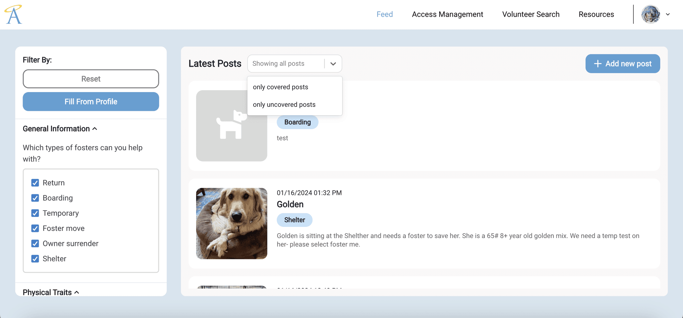Open Volunteer Search page

click(531, 14)
